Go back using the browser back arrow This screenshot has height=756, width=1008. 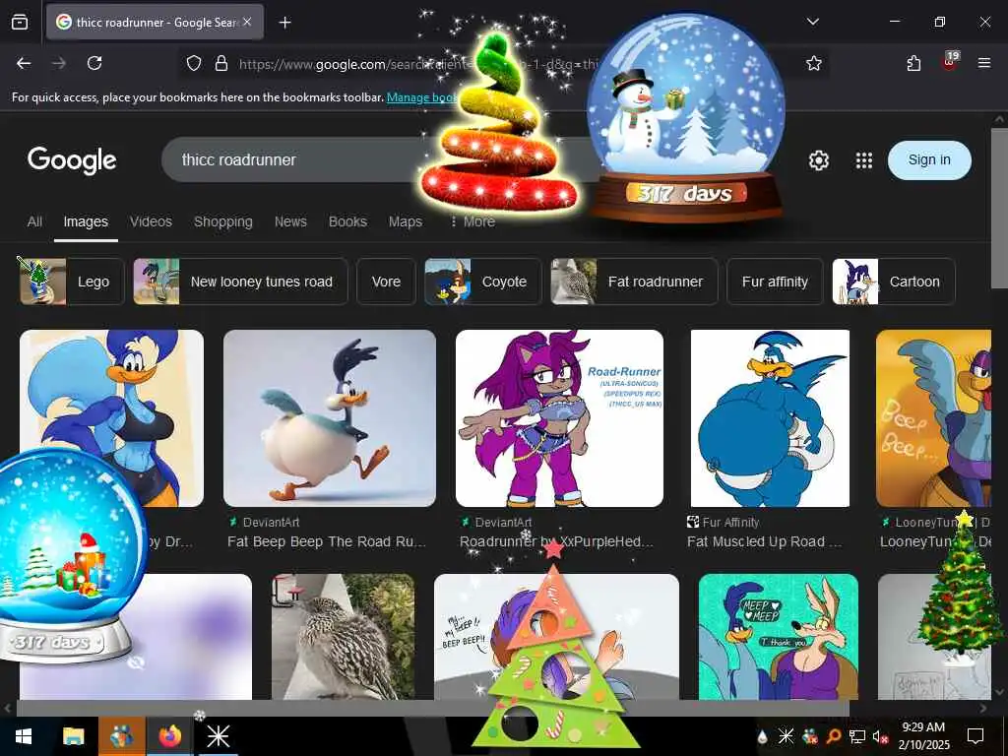pos(24,63)
